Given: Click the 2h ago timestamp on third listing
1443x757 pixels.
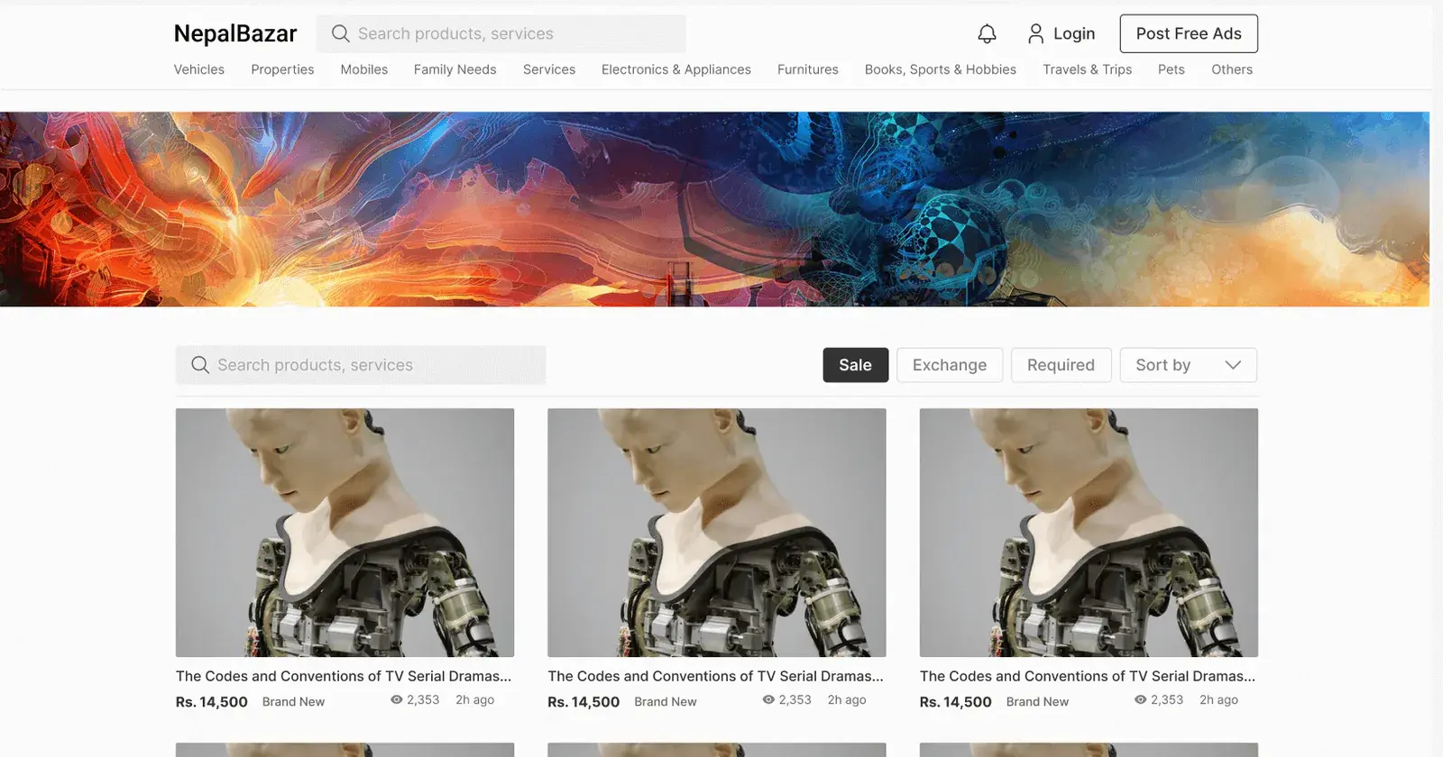Looking at the screenshot, I should pos(1218,699).
